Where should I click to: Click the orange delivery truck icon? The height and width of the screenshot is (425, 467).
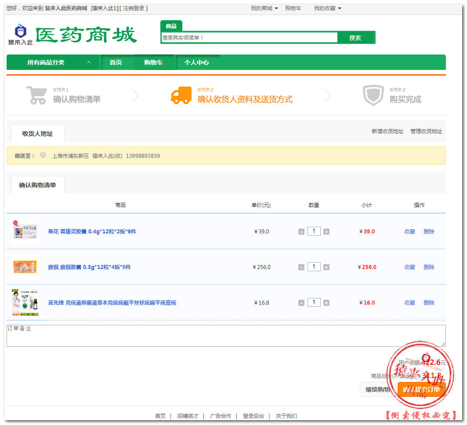[181, 95]
